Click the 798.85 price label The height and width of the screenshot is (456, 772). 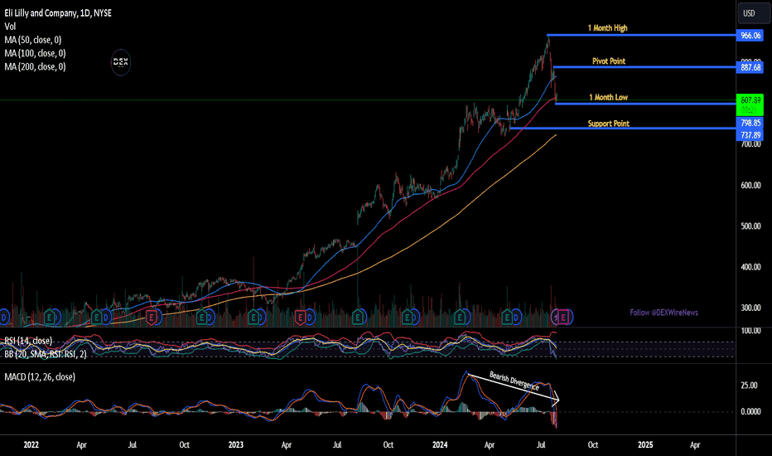pos(750,123)
